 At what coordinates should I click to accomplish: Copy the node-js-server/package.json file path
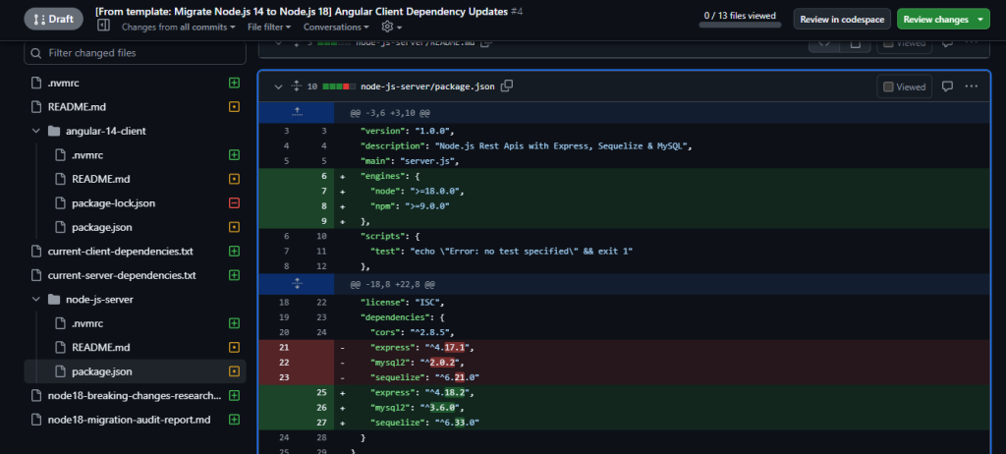pyautogui.click(x=507, y=86)
